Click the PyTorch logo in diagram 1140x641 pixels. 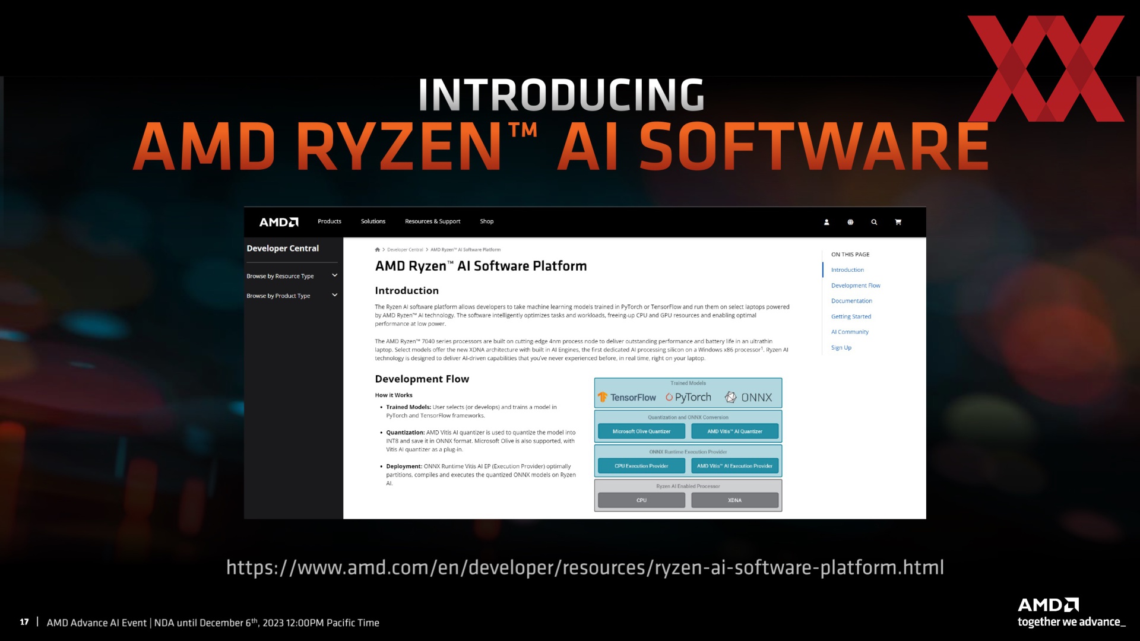688,398
